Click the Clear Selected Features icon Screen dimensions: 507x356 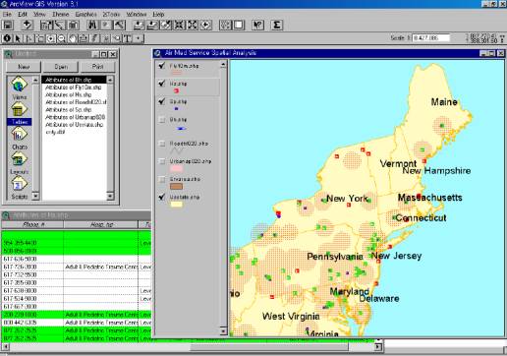click(239, 25)
